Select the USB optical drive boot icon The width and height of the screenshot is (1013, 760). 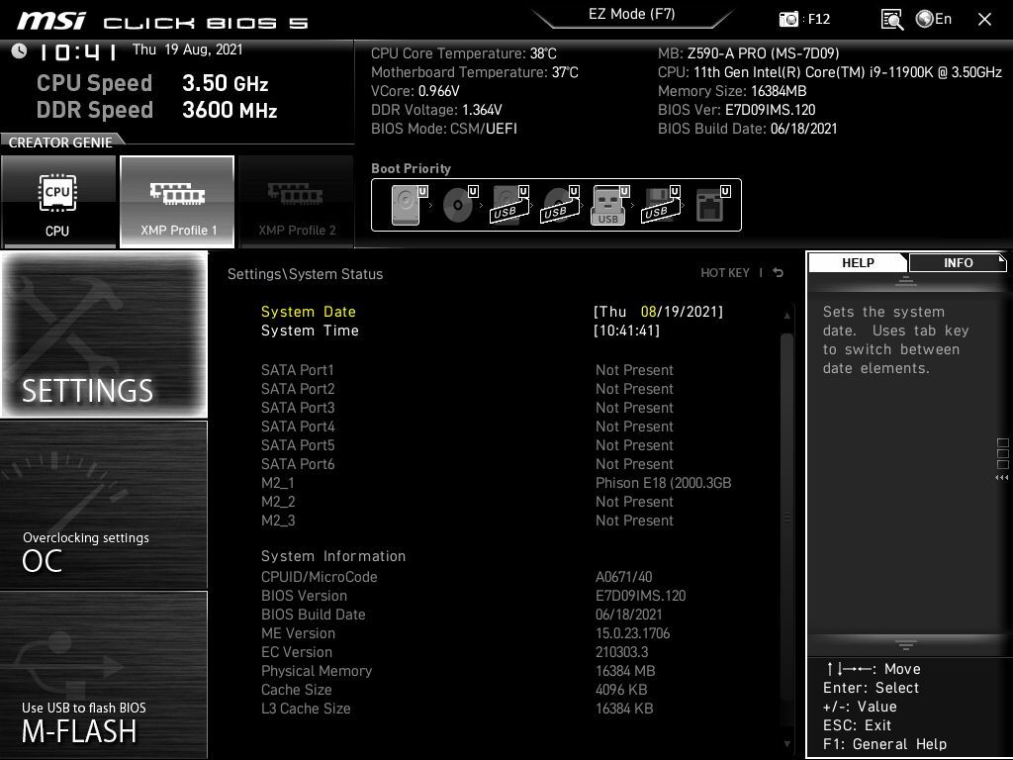tap(560, 205)
